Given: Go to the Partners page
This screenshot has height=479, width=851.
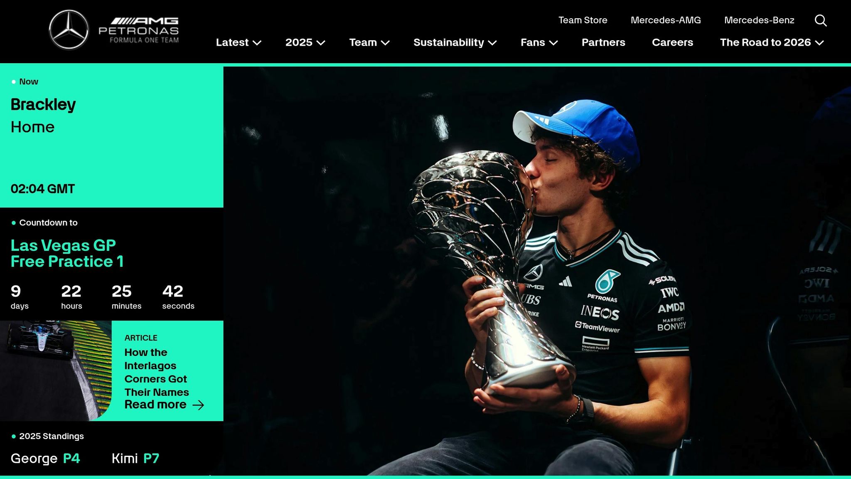Looking at the screenshot, I should click(x=603, y=42).
